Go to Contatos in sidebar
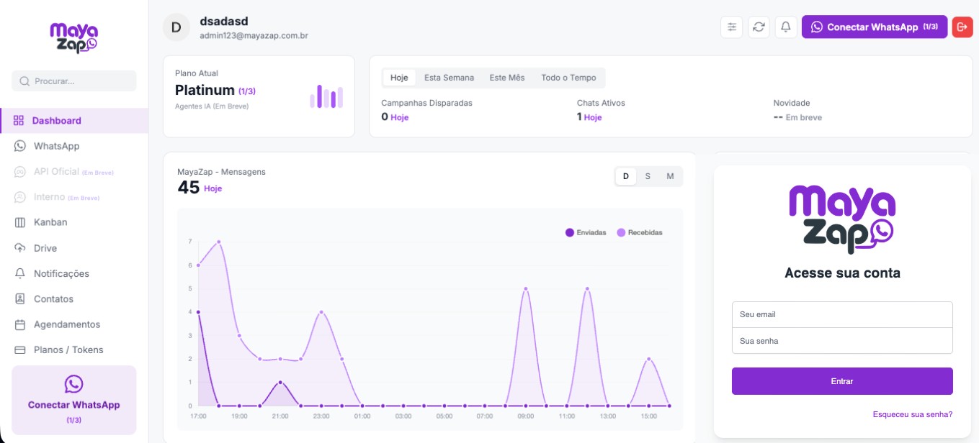This screenshot has width=979, height=443. pos(53,299)
